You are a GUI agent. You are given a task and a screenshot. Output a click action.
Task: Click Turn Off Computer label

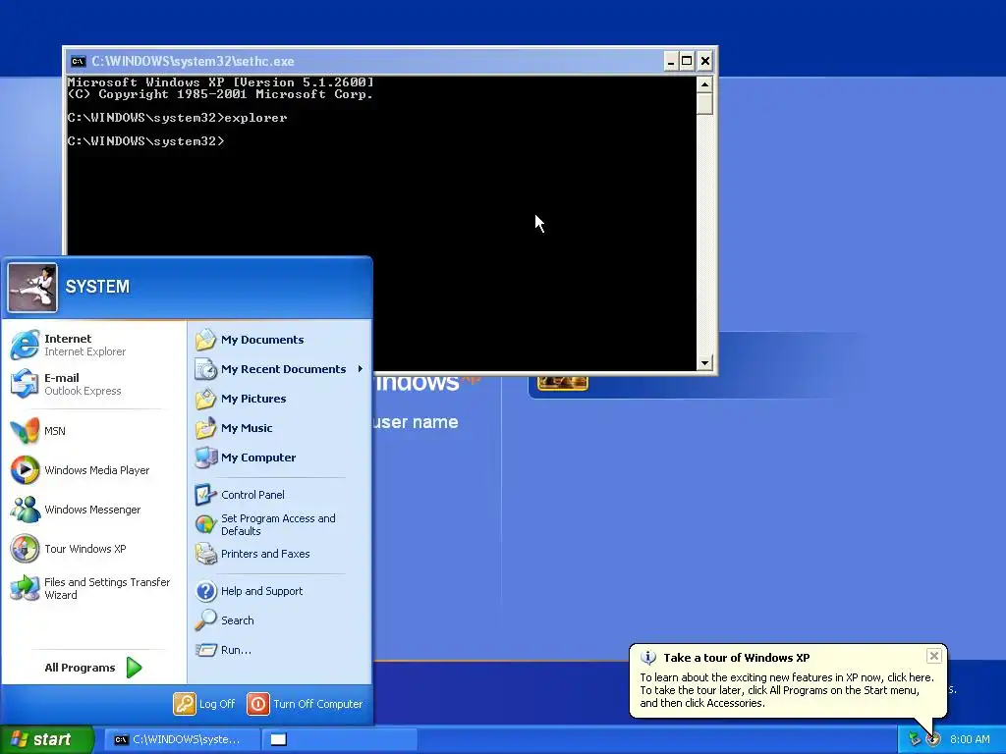(318, 704)
